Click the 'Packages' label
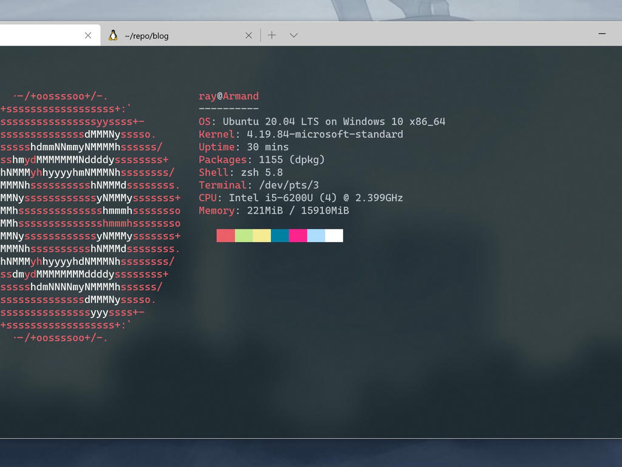Image resolution: width=622 pixels, height=467 pixels. pyautogui.click(x=222, y=160)
